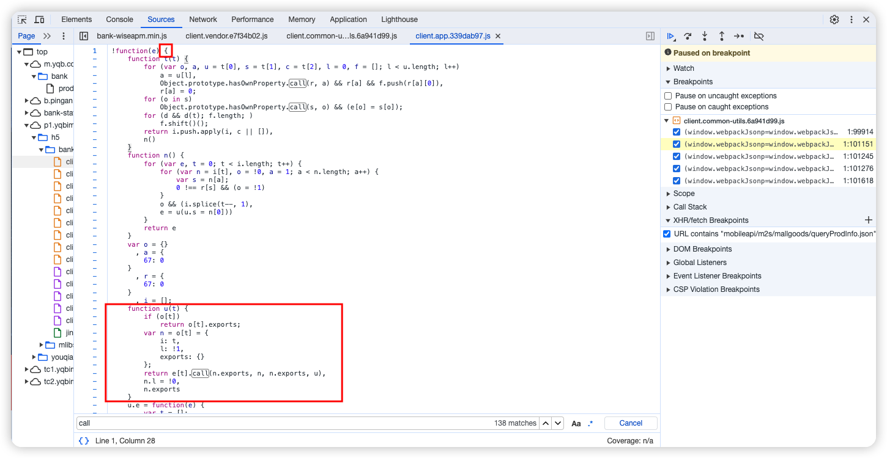Click line number 1 in the gutter
The height and width of the screenshot is (458, 887).
click(x=94, y=51)
